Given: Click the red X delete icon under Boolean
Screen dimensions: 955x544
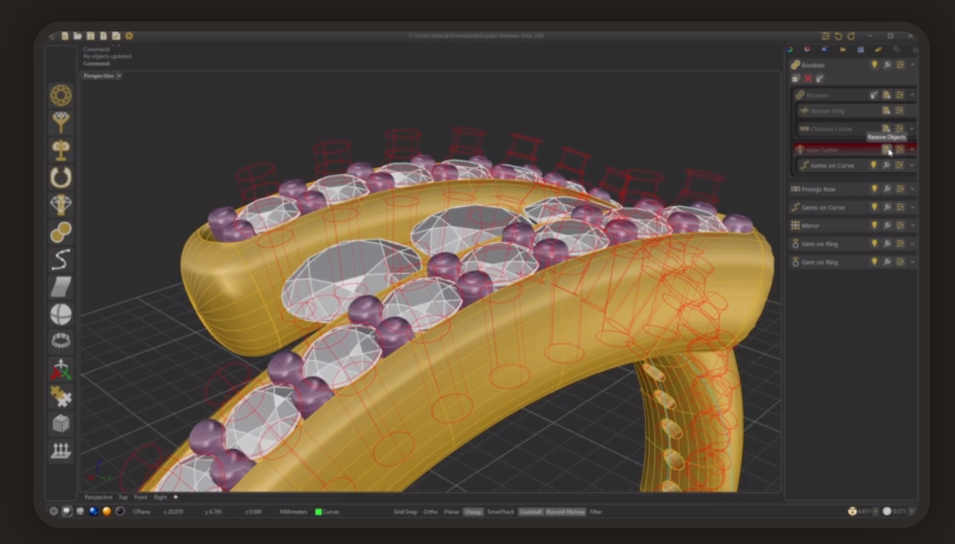Looking at the screenshot, I should coord(807,79).
